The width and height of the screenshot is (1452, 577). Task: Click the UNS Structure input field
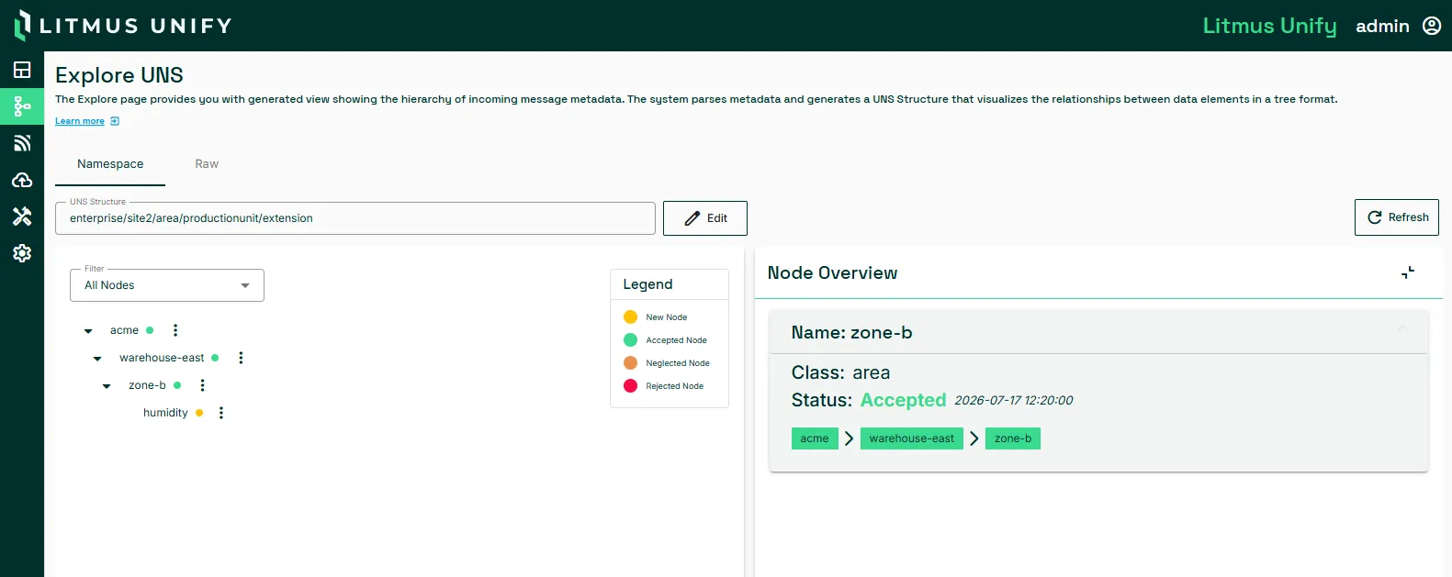click(x=355, y=218)
